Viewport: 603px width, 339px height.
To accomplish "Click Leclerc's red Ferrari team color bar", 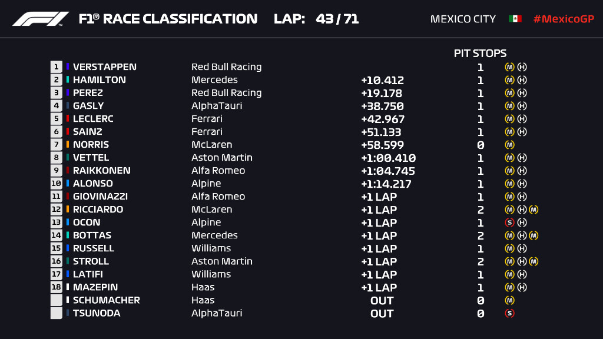I will 68,118.
